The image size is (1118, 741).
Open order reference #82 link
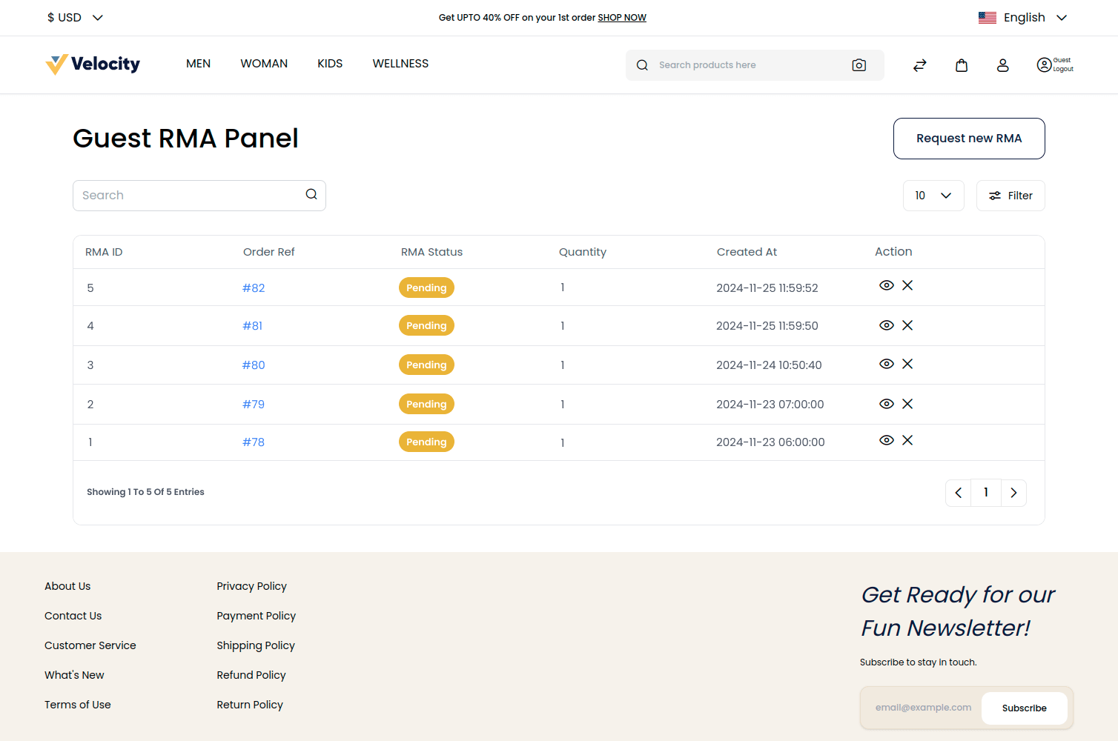pos(254,288)
